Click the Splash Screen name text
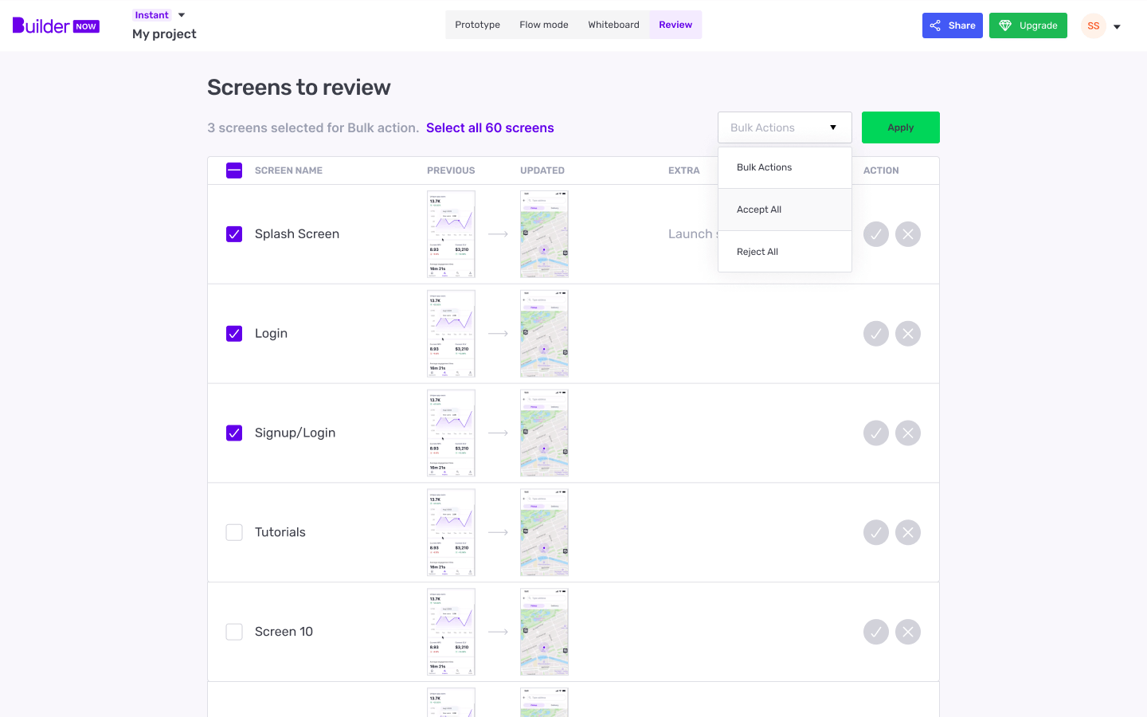The height and width of the screenshot is (717, 1147). tap(297, 233)
